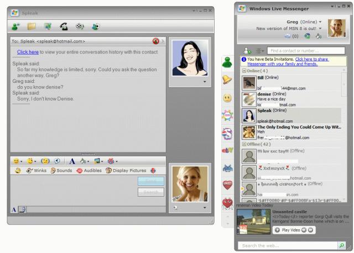Screen dimensions: 354x253
Task: Change font with the letter A icon
Action: coord(72,161)
